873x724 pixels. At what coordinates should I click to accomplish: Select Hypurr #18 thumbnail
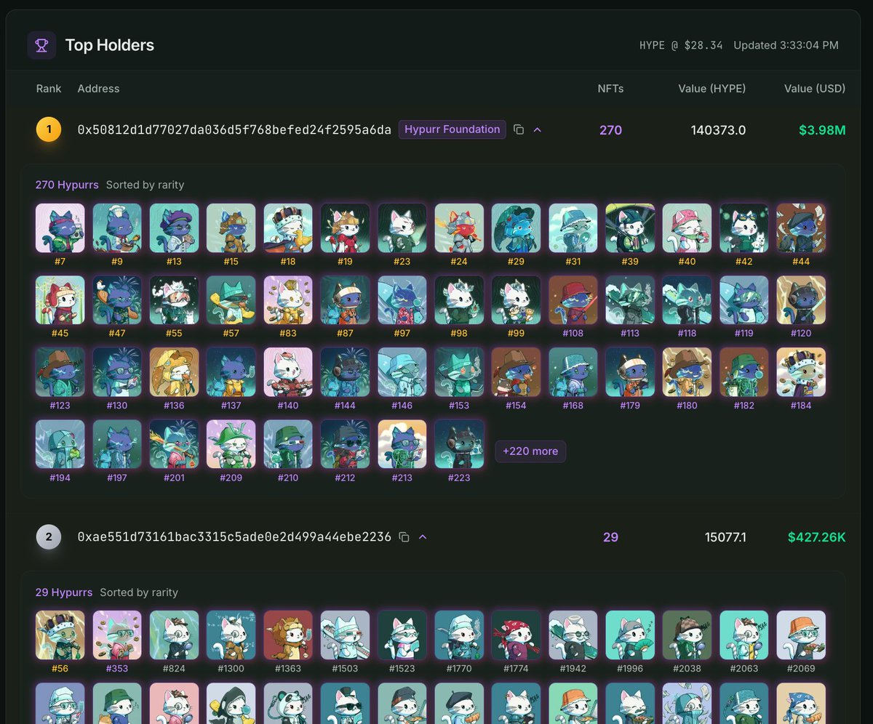pos(288,228)
